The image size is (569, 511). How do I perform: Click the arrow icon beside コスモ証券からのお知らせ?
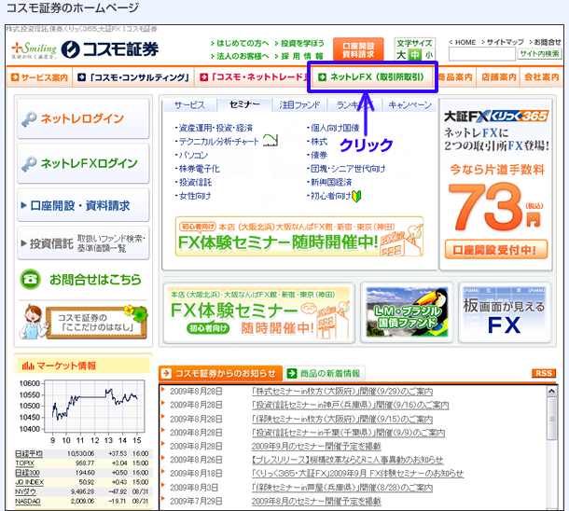(166, 373)
